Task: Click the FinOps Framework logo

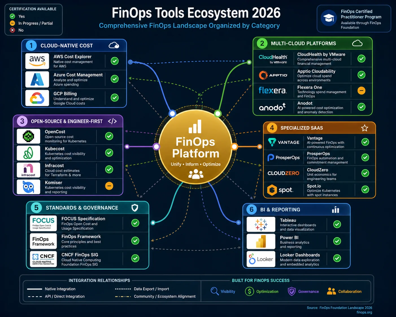Action: point(43,241)
